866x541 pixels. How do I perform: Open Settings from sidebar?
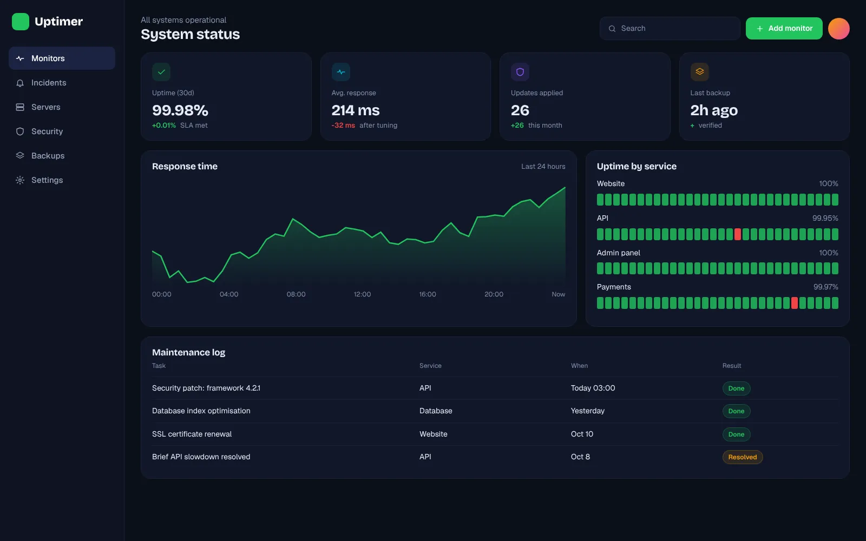coord(62,180)
